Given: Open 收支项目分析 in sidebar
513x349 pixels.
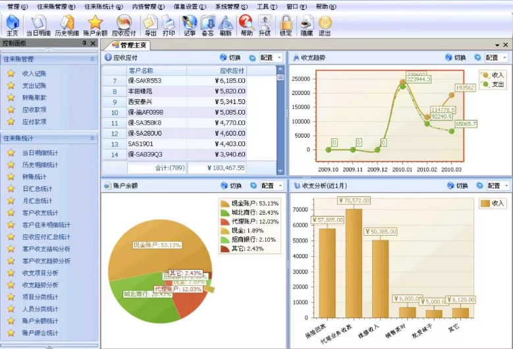Looking at the screenshot, I should point(40,273).
